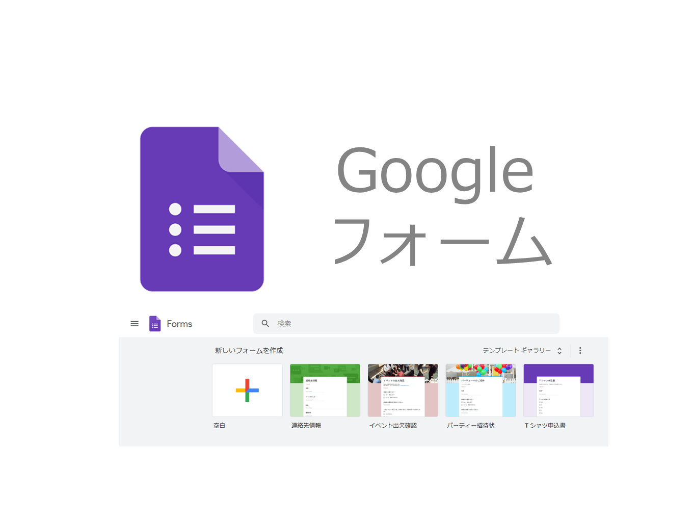Click the イベント出欠確認 label text

coord(393,426)
